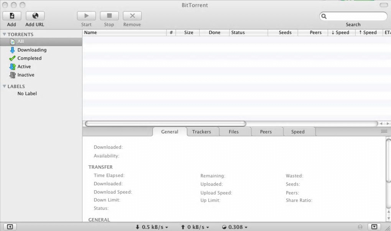
Task: Switch to the Speed tab
Action: 298,132
